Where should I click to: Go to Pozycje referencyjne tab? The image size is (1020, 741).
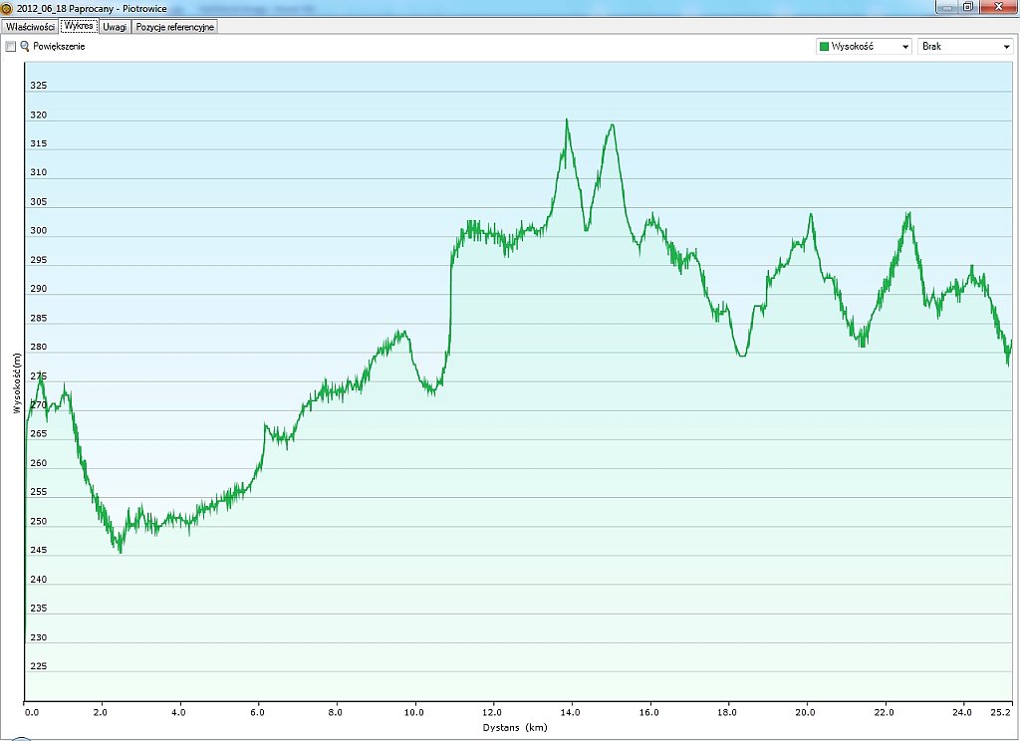175,27
